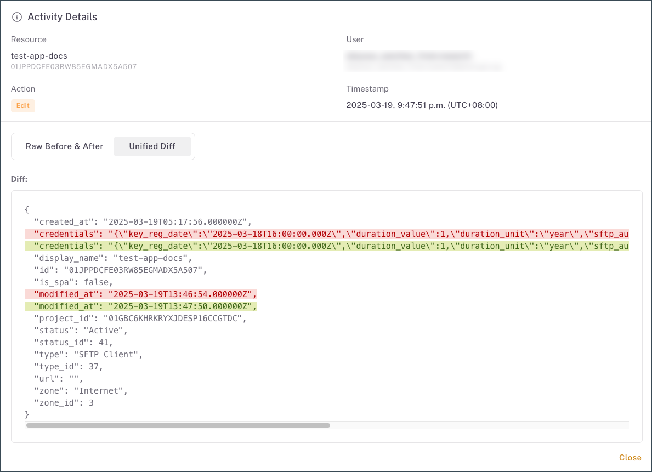The width and height of the screenshot is (652, 472).
Task: Click the orange Edit action badge
Action: (x=23, y=106)
